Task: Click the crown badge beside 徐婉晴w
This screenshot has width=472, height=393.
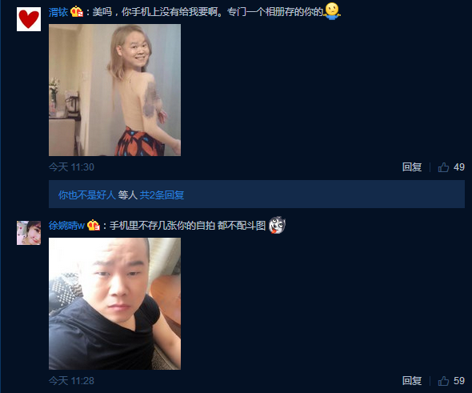Action: 94,225
